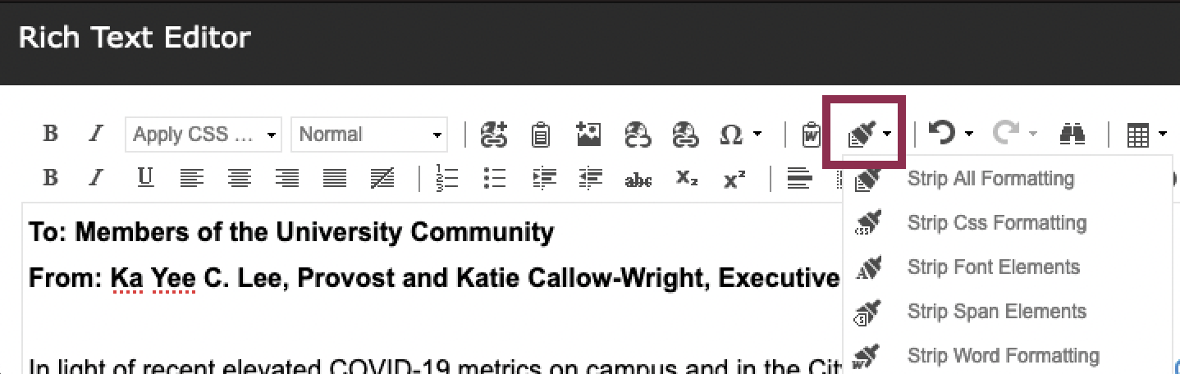Click the Paste from Word icon

(x=811, y=135)
